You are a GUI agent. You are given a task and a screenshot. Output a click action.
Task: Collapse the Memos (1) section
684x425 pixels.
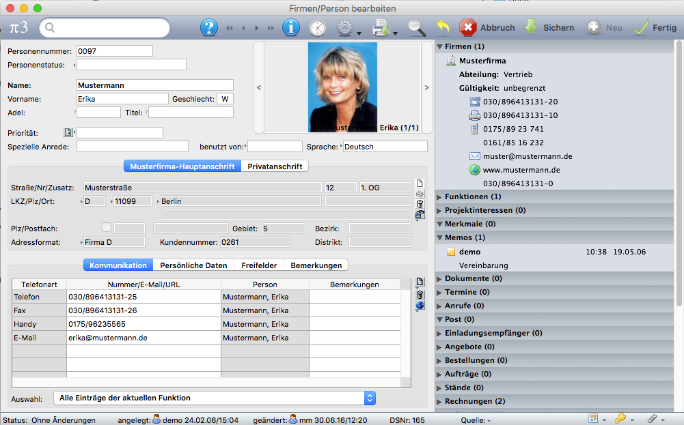pyautogui.click(x=440, y=238)
